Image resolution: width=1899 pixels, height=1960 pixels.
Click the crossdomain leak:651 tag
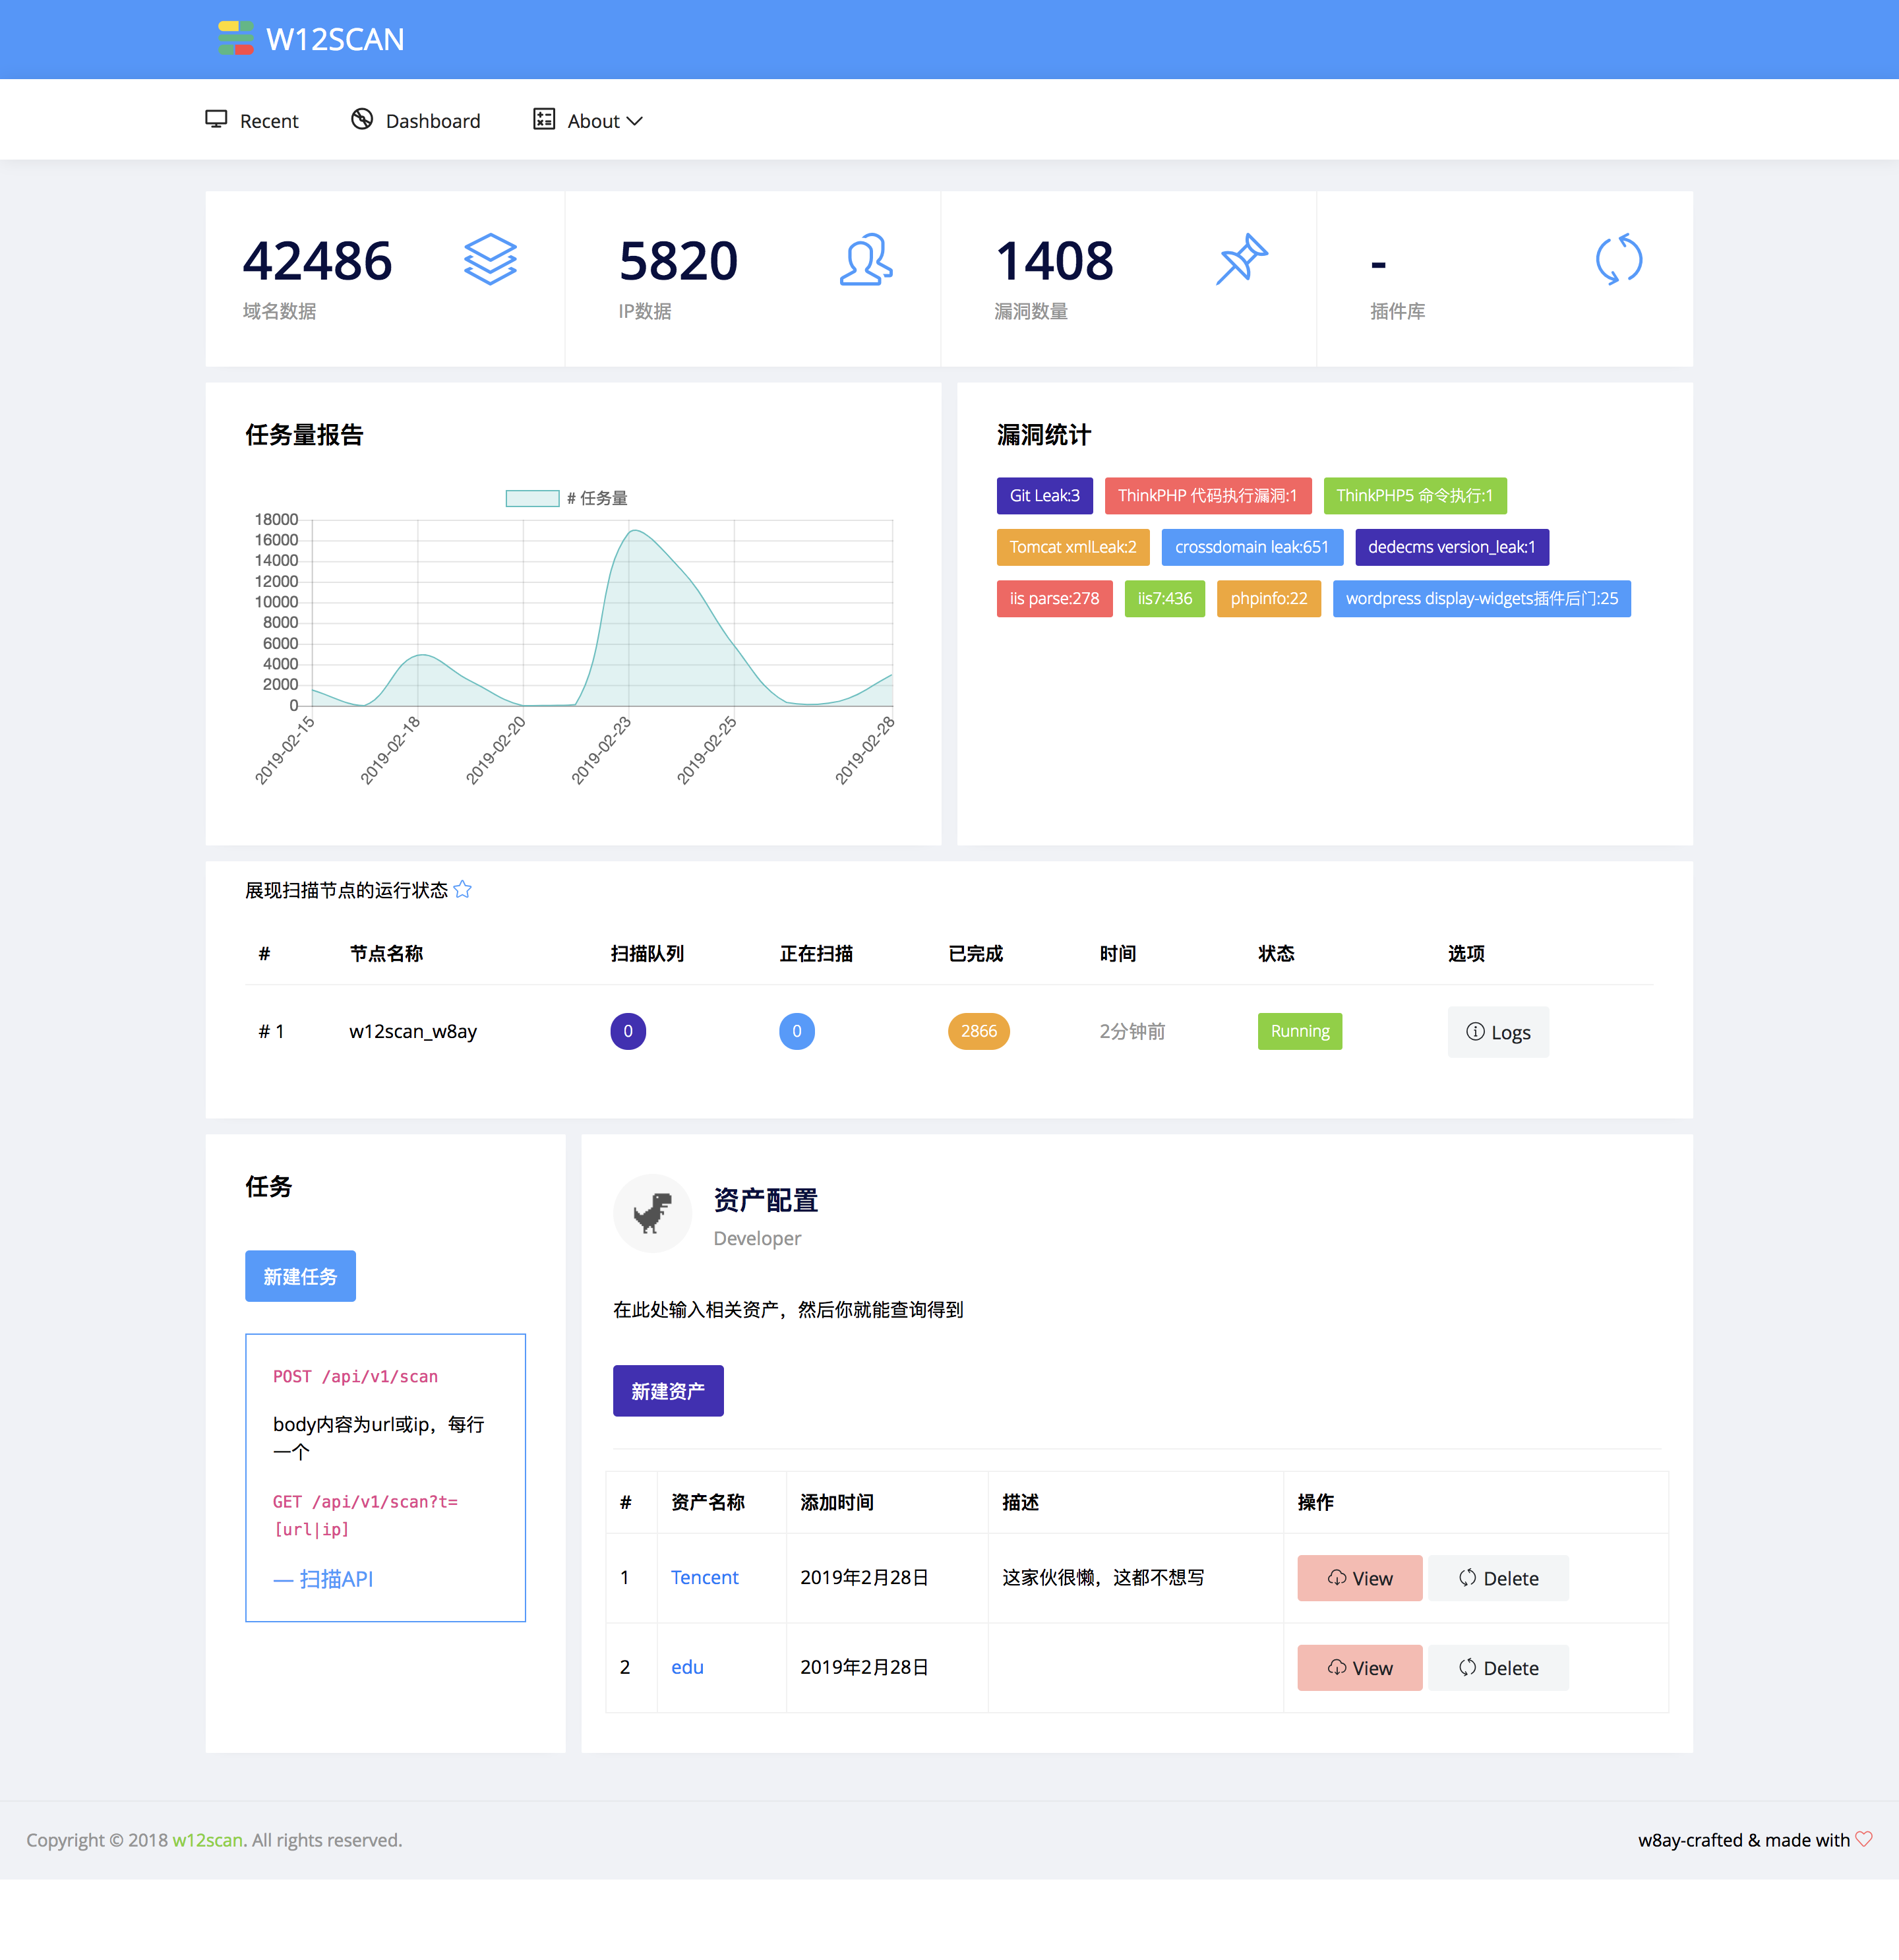[1251, 547]
